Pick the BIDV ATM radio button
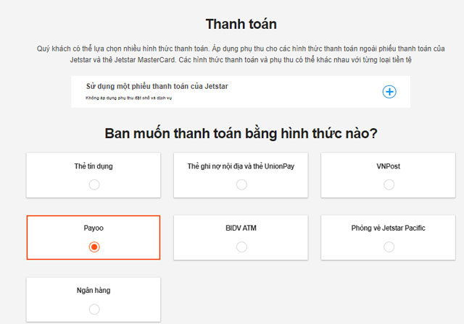 (241, 247)
